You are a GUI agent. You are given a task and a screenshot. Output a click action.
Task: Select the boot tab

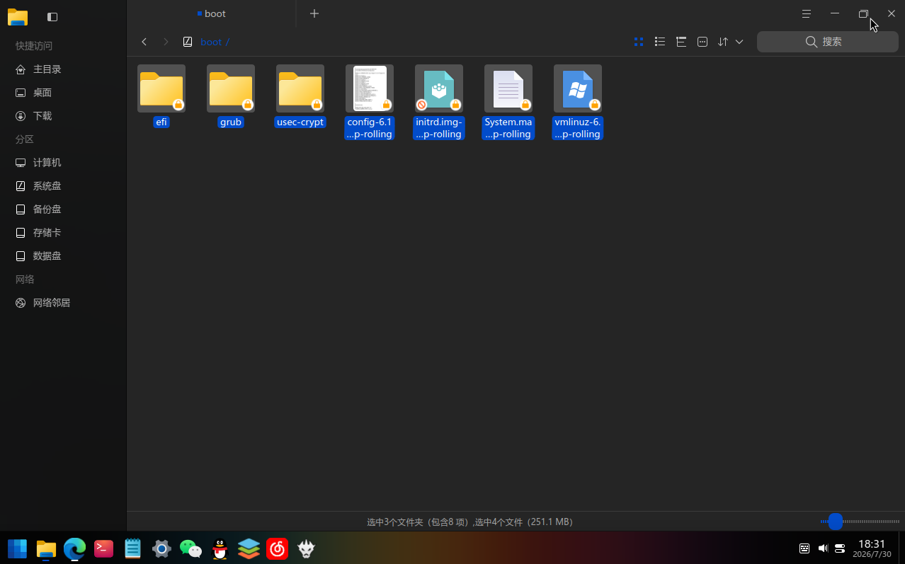click(x=212, y=13)
